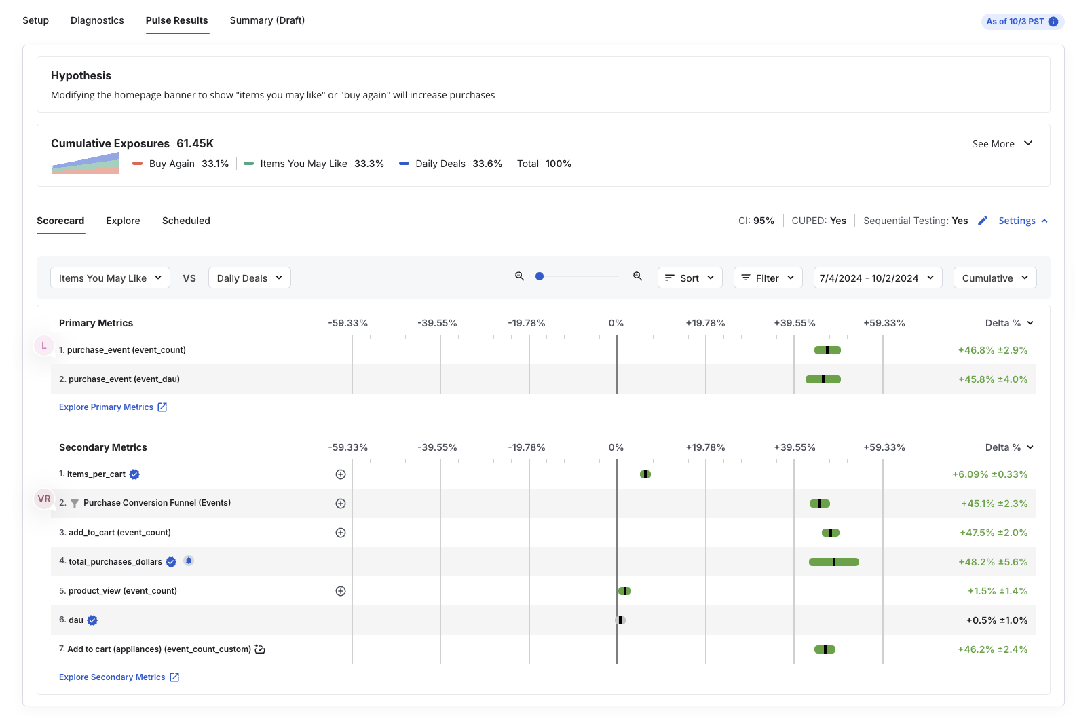
Task: Click the VR avatar beside the funnel row
Action: (44, 499)
